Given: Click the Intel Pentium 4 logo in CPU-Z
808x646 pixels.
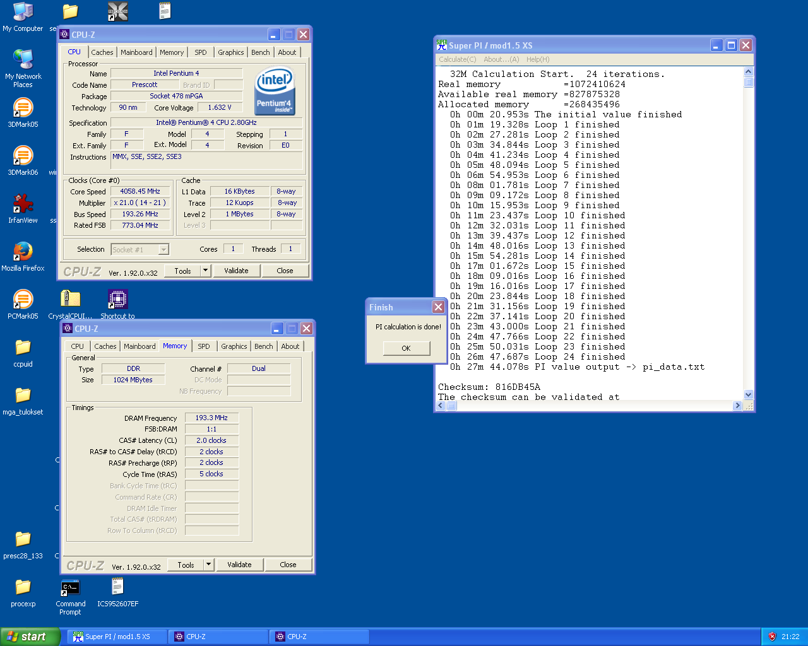Looking at the screenshot, I should point(275,92).
